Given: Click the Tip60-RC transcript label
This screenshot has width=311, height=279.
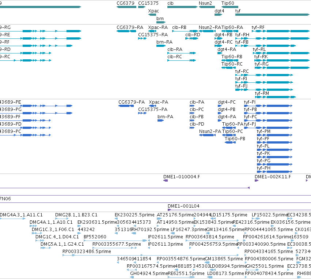Looking at the screenshot, I should (x=232, y=64).
